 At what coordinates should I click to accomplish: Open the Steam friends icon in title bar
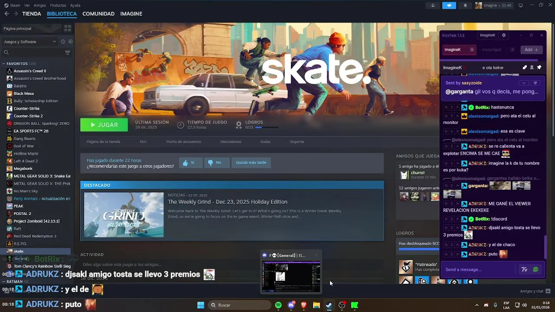pos(433,5)
